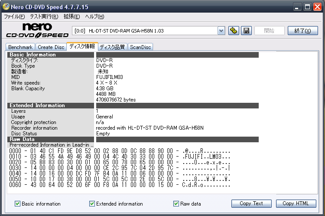This screenshot has height=216, width=325.
Task: Click the Nero CD-DVD Speed logo
Action: coord(37,30)
